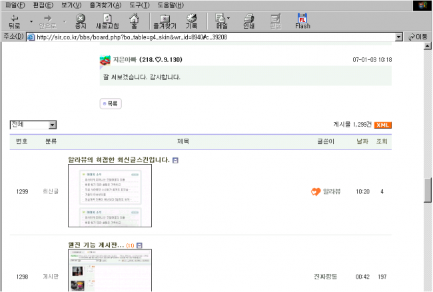
Task: Open the thumbnail image of post 1299
Action: coord(110,195)
